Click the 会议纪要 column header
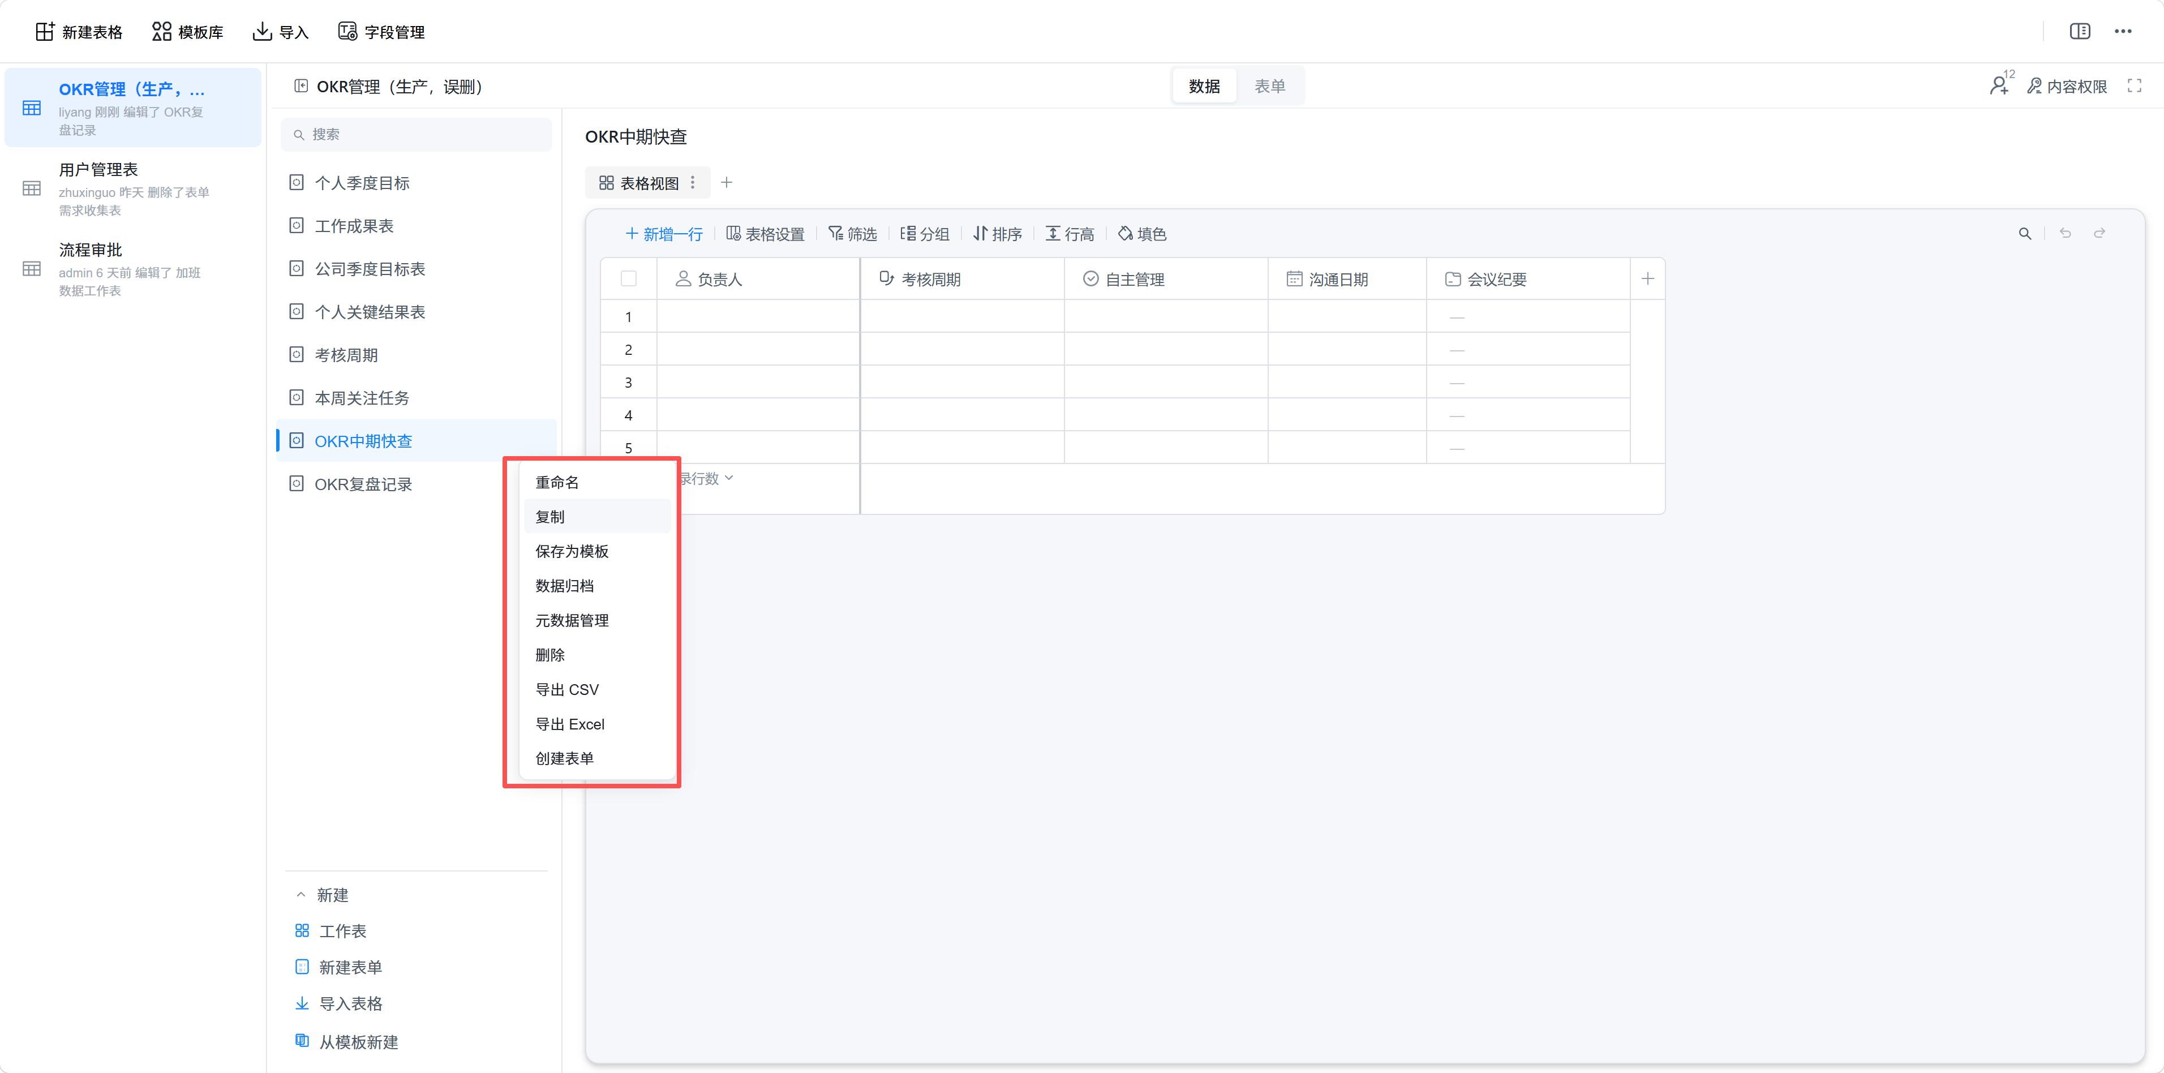The width and height of the screenshot is (2164, 1073). tap(1529, 279)
